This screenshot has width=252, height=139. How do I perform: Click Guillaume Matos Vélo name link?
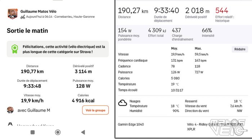pos(38,12)
